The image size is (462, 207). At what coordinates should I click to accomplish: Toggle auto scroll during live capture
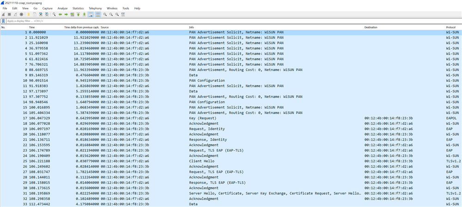91,14
